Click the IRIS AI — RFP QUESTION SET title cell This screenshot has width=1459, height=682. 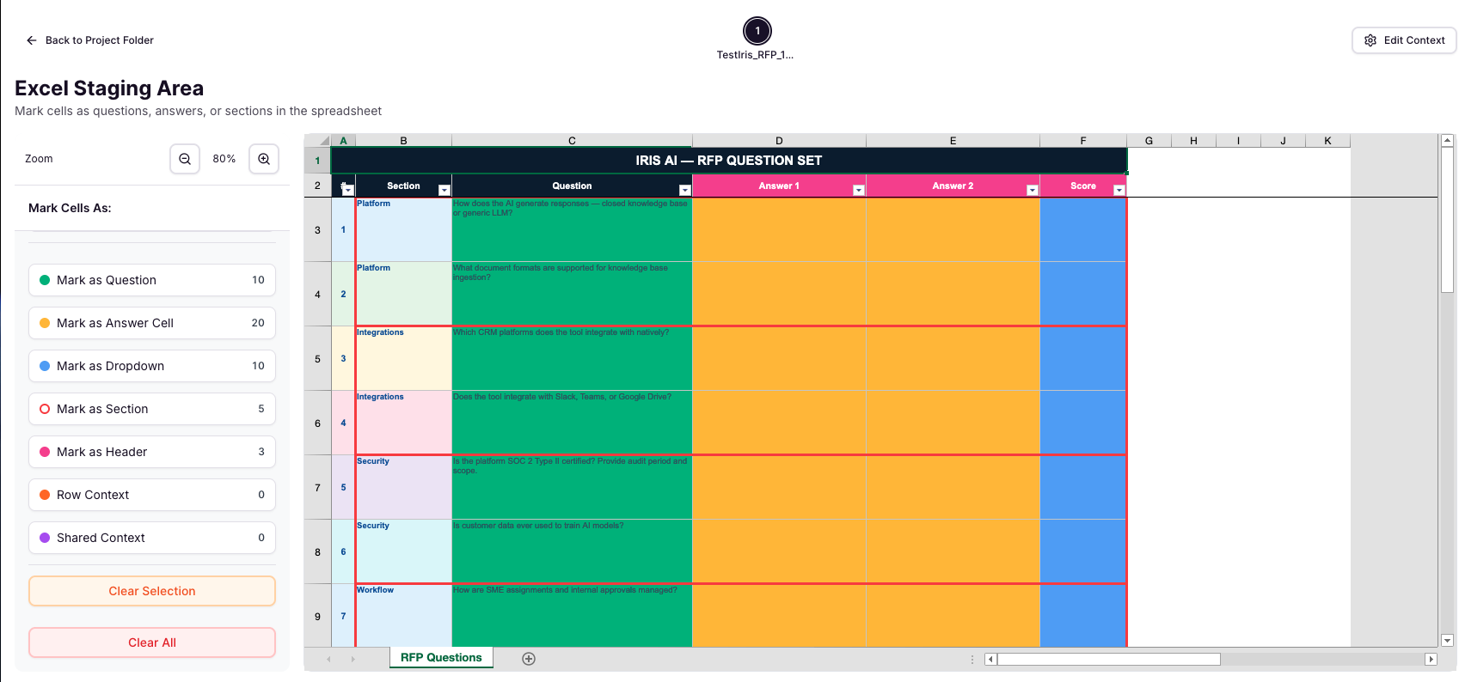click(729, 161)
